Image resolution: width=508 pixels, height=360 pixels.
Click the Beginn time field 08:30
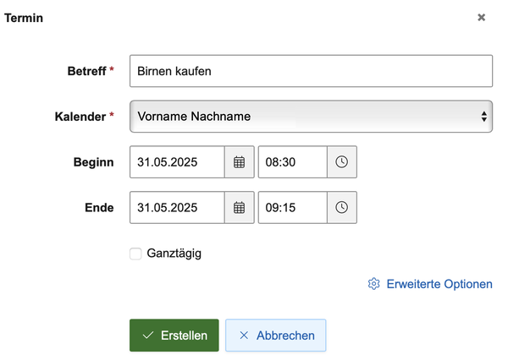(x=292, y=162)
